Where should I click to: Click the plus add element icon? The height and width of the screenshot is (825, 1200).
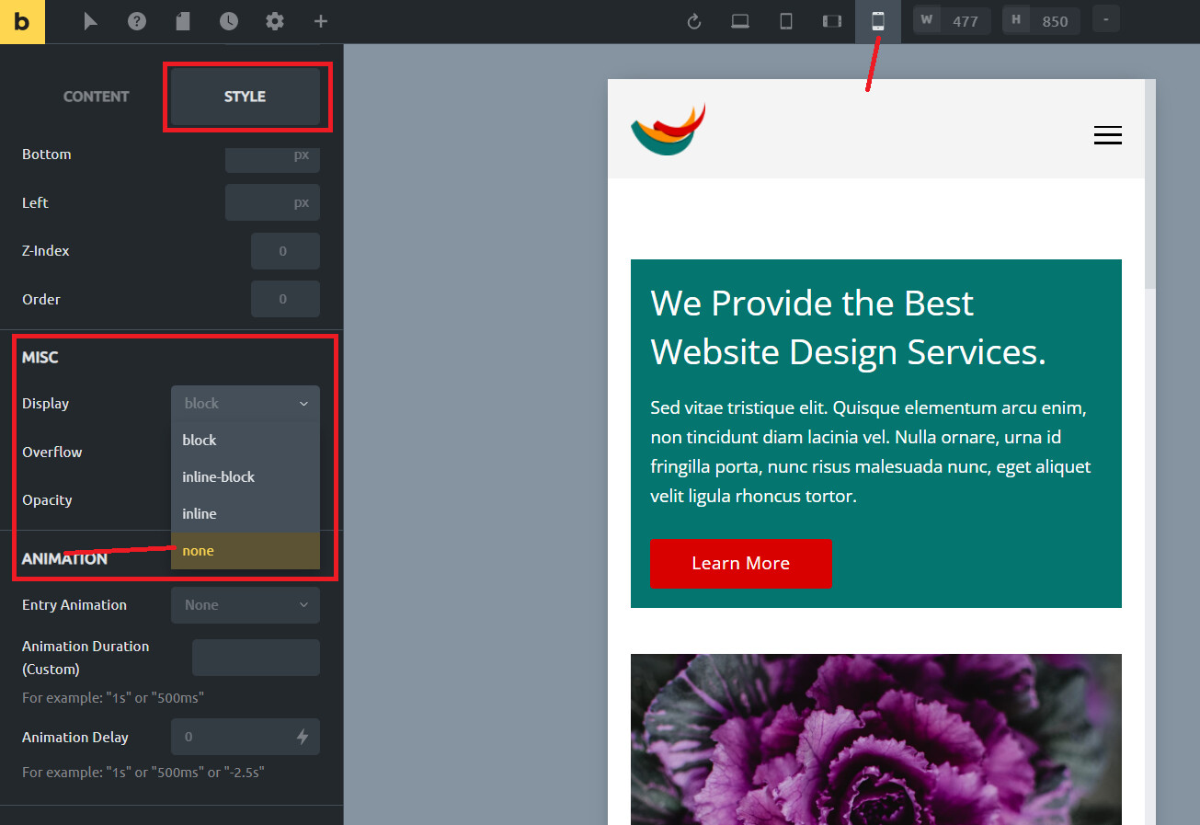pyautogui.click(x=320, y=21)
